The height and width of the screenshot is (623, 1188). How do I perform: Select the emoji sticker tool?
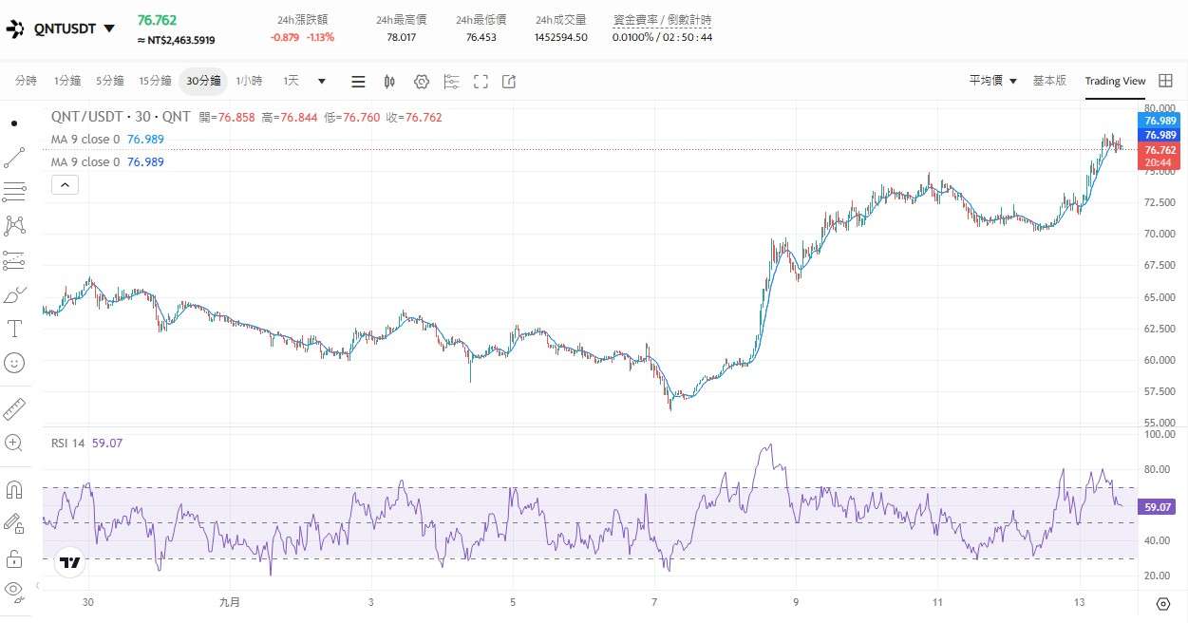(13, 362)
